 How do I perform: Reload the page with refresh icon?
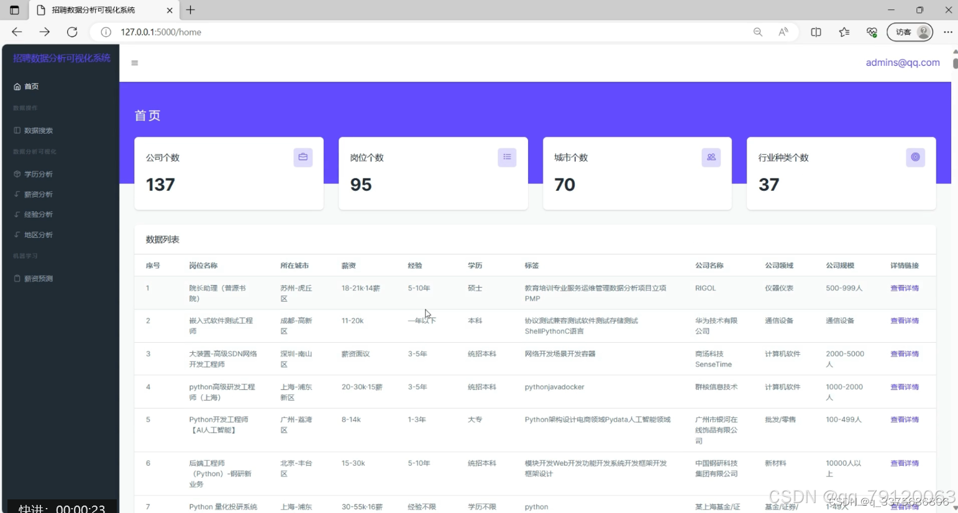click(72, 32)
